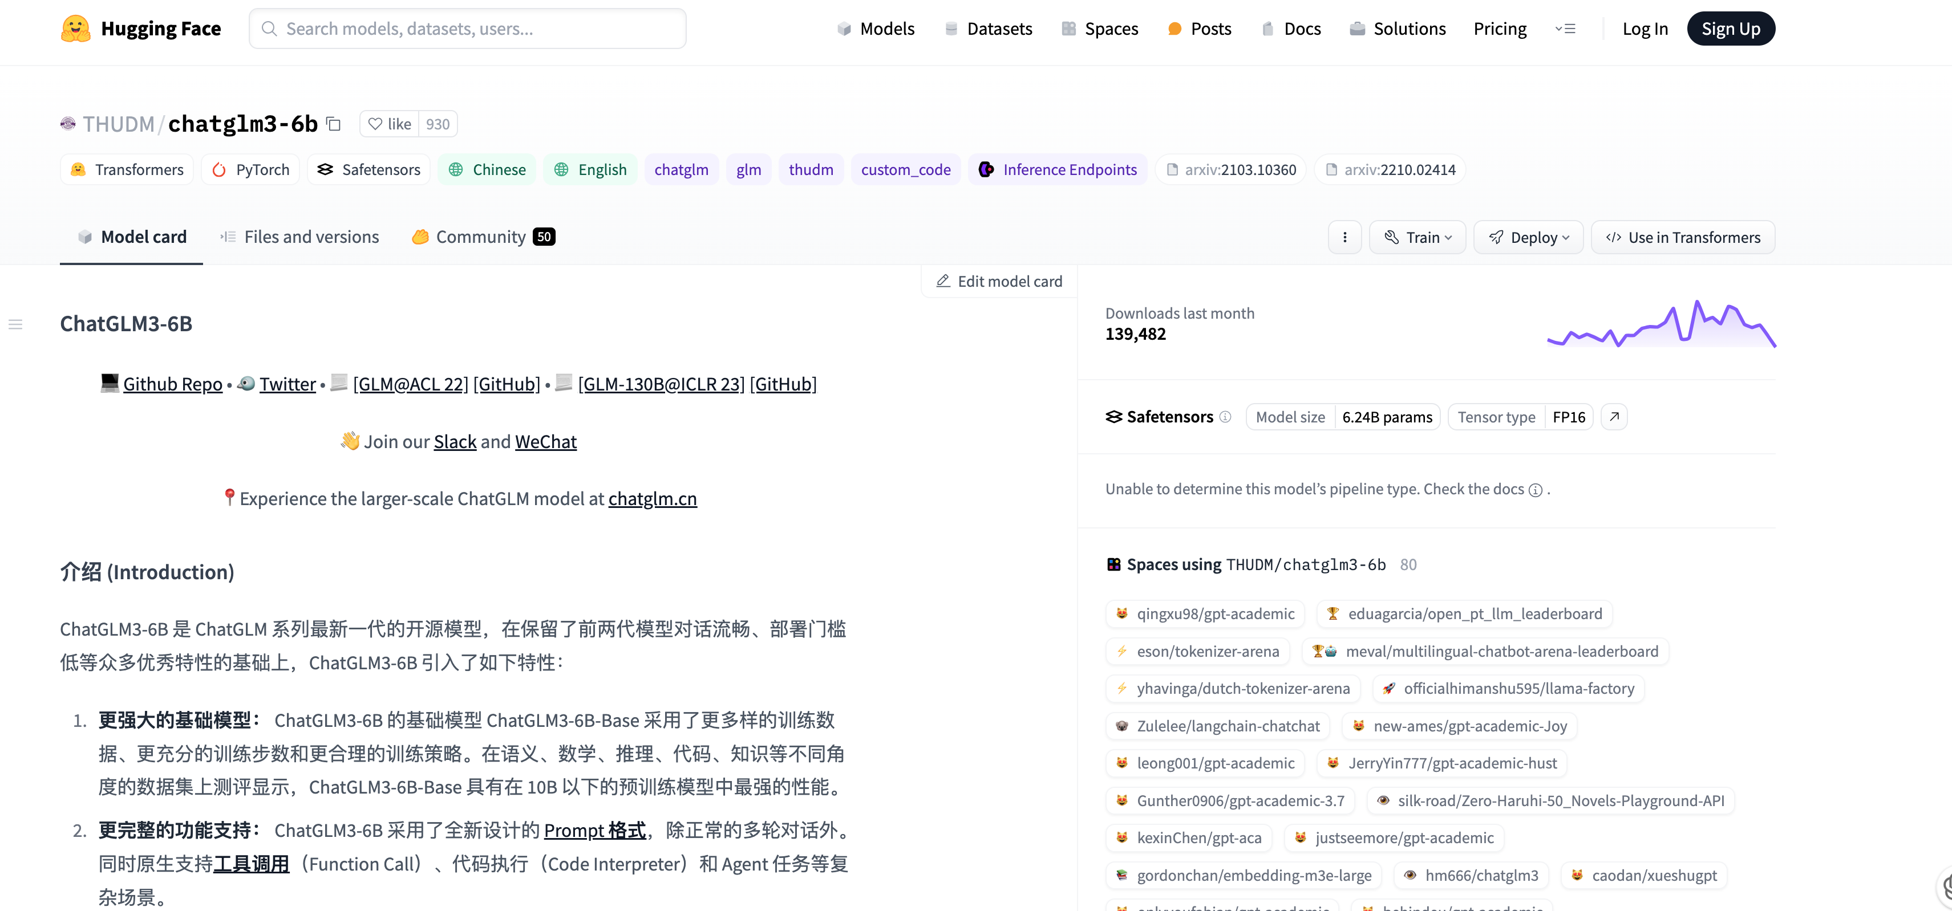Click the Hugging Face logo emoji
Viewport: 1952px width, 911px height.
pyautogui.click(x=76, y=29)
